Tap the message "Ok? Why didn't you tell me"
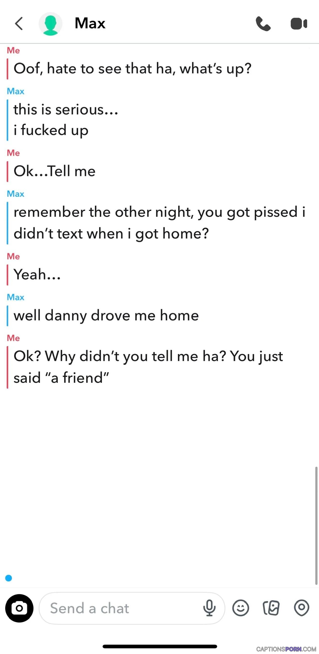The width and height of the screenshot is (319, 654). [148, 367]
